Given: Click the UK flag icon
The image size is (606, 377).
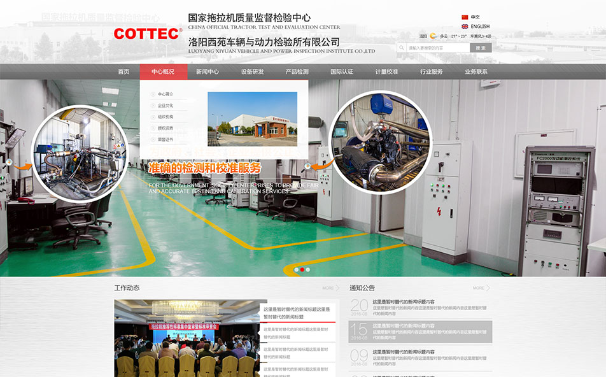Looking at the screenshot, I should coord(465,27).
